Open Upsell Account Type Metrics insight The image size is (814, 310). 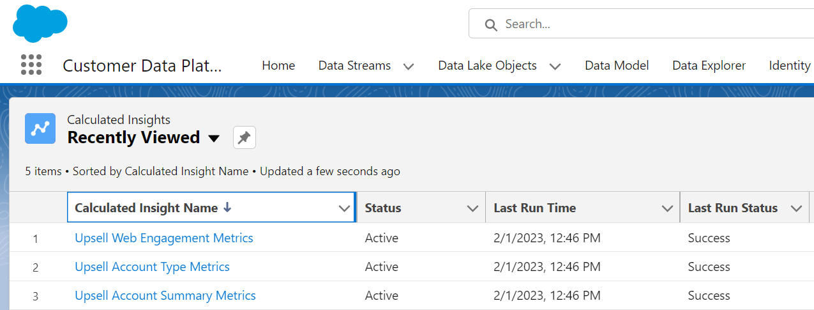(152, 267)
